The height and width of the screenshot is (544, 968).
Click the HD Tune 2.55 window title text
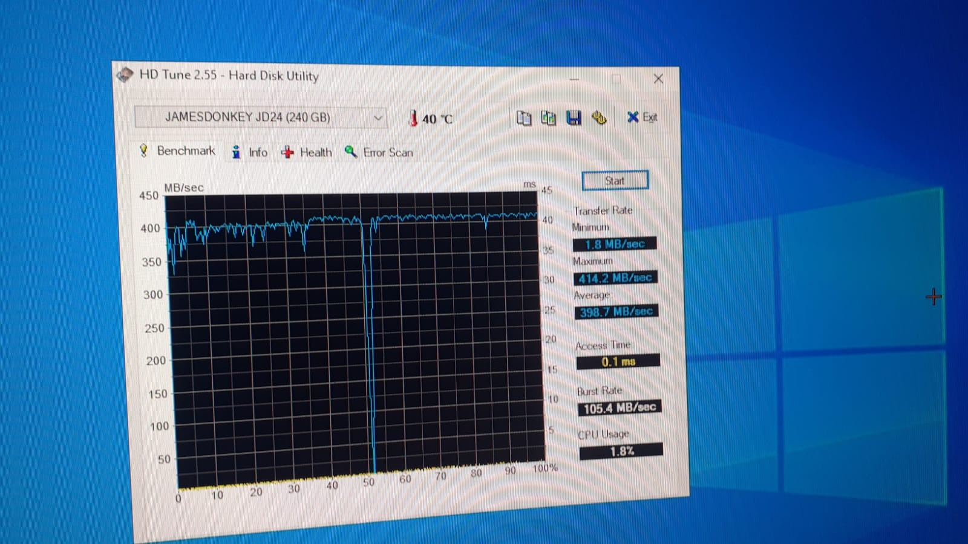(229, 76)
